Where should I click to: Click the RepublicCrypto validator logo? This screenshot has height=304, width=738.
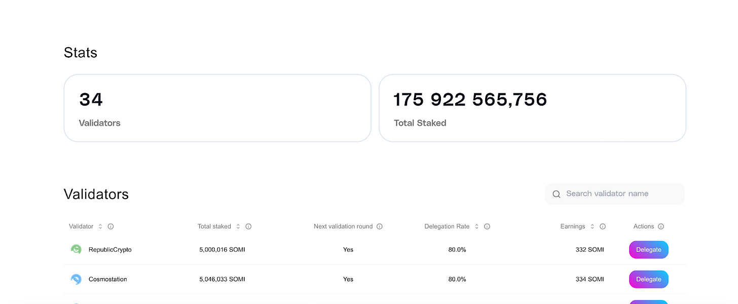click(76, 249)
